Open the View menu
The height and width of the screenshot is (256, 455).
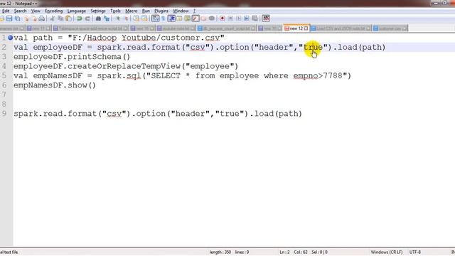pos(36,11)
